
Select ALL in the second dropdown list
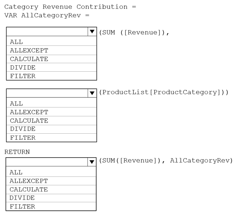pos(52,103)
